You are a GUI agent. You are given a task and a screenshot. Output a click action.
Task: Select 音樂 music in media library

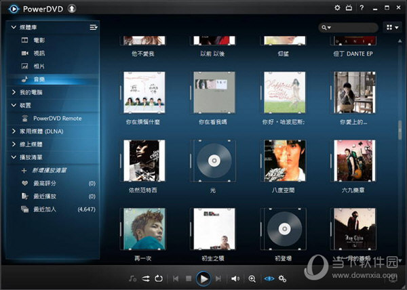(x=53, y=79)
